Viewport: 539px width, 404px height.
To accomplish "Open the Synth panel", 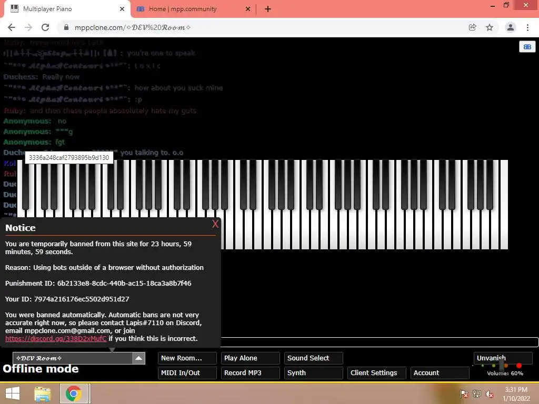I will pyautogui.click(x=313, y=373).
